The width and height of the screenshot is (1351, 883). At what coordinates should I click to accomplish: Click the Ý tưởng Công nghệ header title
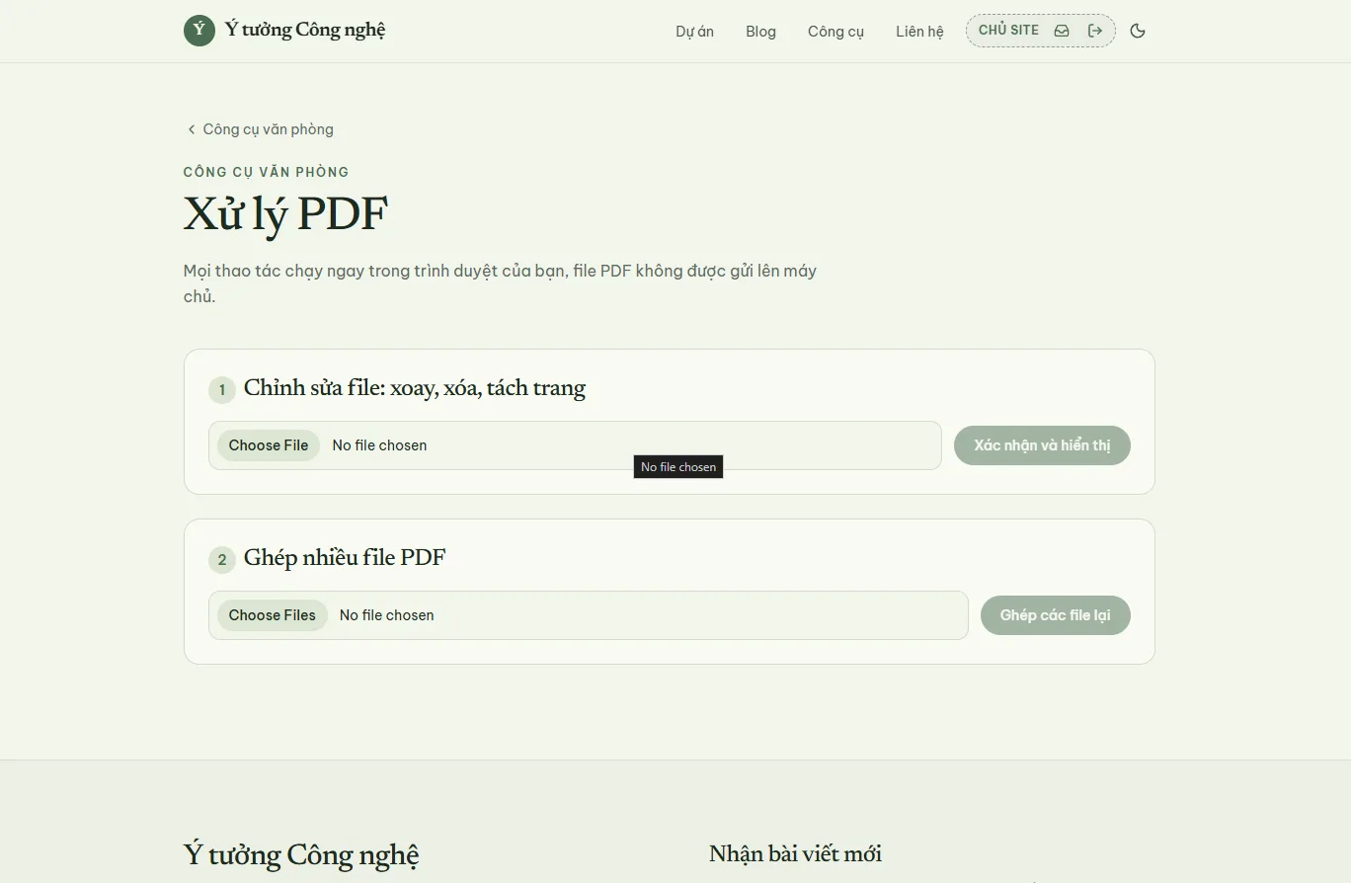click(x=305, y=30)
